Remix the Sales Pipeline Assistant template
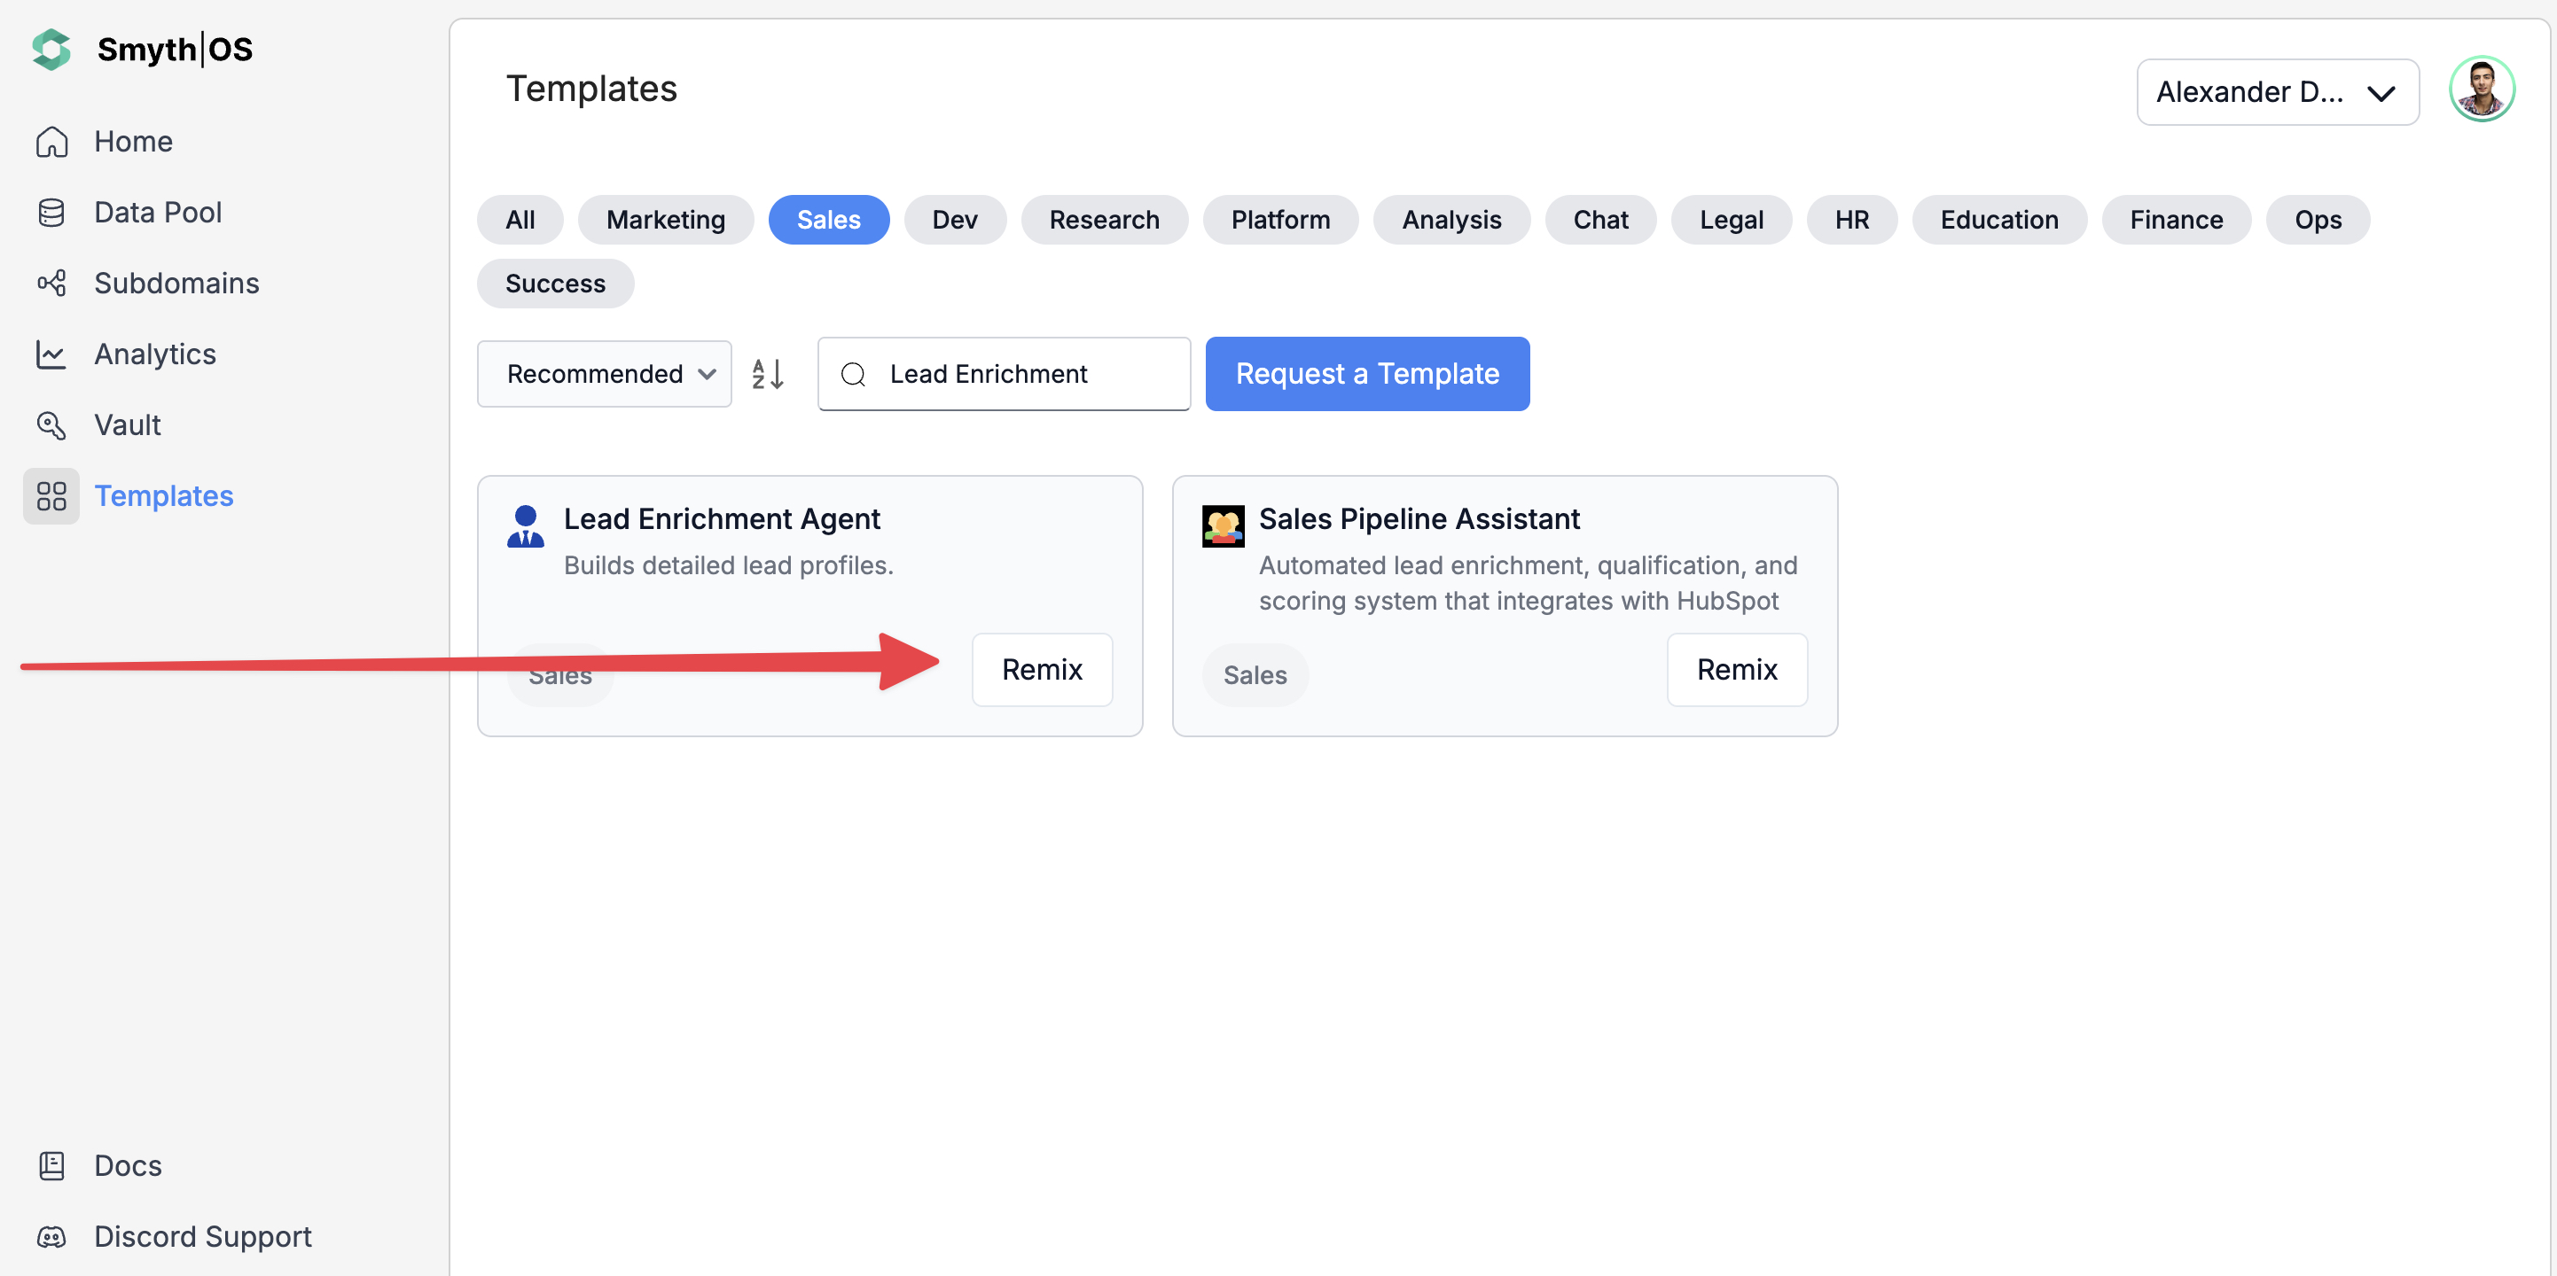The height and width of the screenshot is (1276, 2557). (x=1736, y=670)
